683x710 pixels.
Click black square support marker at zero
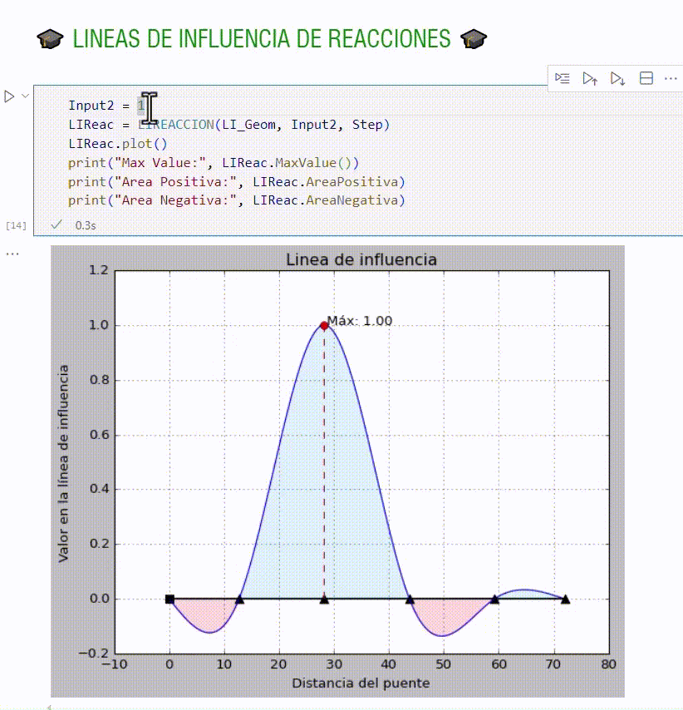coord(170,599)
